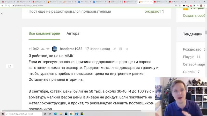The height and width of the screenshot is (116, 207).
Task: Switch to the 'Автора' comments tab
Action: [73, 34]
